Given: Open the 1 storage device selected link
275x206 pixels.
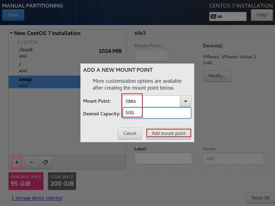Looking at the screenshot, I should pos(37,198).
